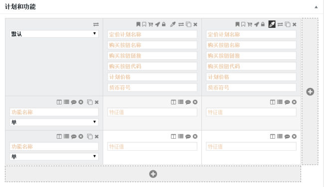The width and height of the screenshot is (324, 187).
Task: Add a new plan column with plus button
Action: click(x=310, y=92)
